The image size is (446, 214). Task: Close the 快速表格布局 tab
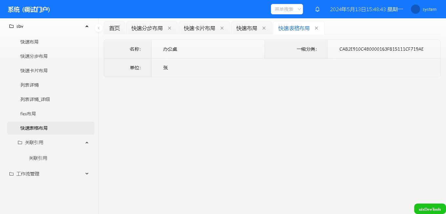point(316,28)
